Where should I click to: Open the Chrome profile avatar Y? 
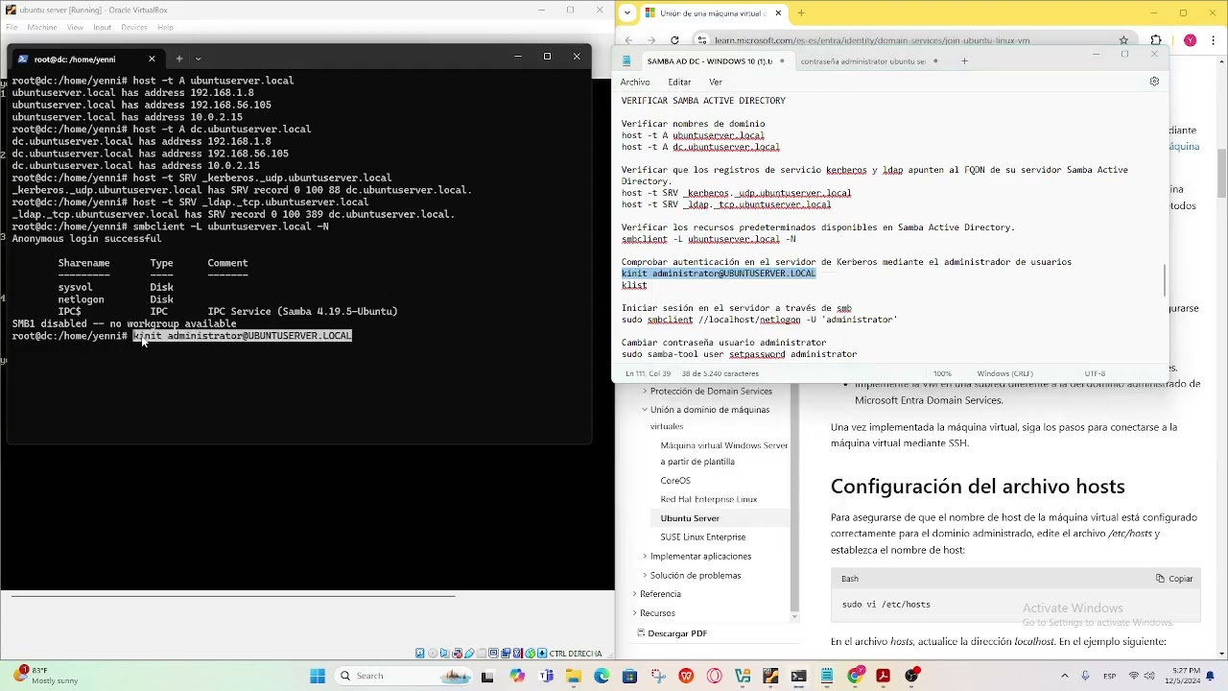1190,40
